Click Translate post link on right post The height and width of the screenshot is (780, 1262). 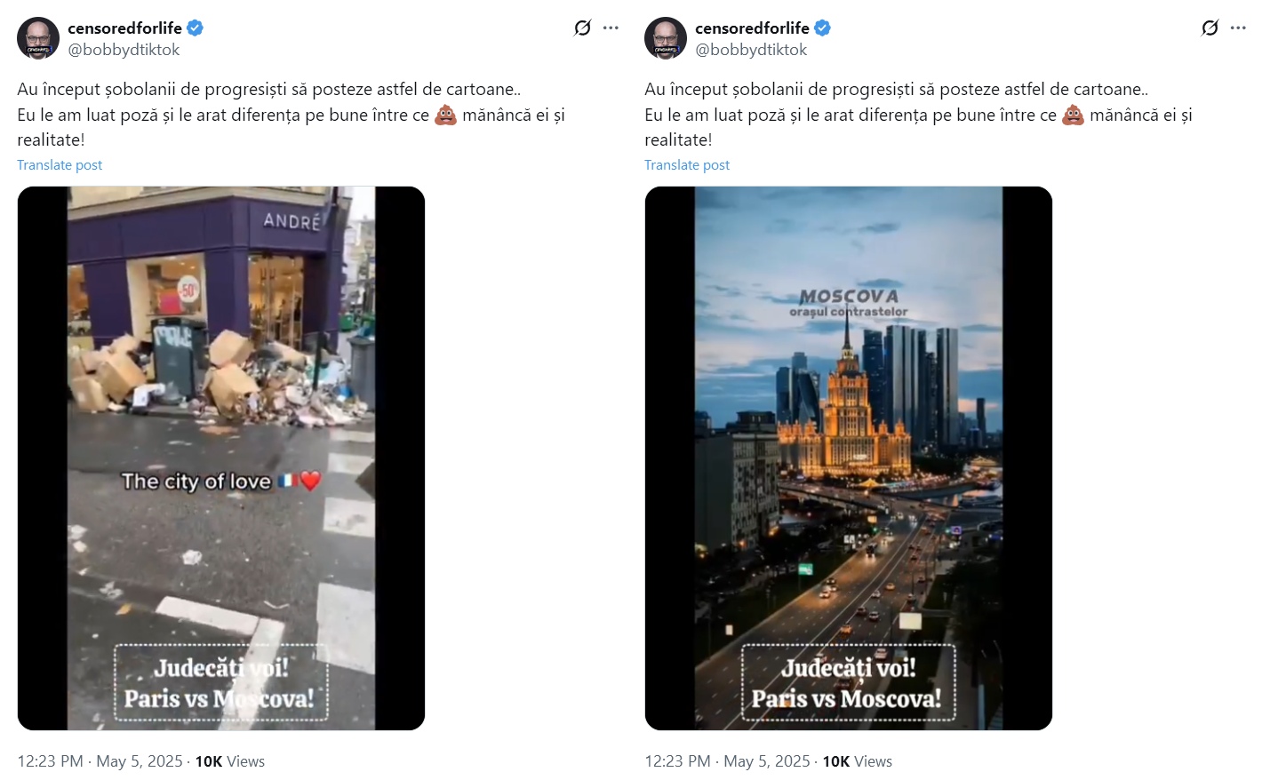(687, 165)
